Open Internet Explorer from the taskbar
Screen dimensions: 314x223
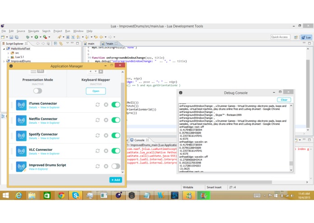click(19, 195)
